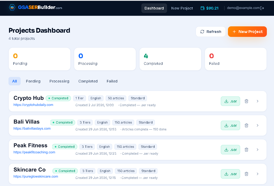Open the pureglowskincare.com link
The height and width of the screenshot is (186, 274).
pyautogui.click(x=36, y=177)
